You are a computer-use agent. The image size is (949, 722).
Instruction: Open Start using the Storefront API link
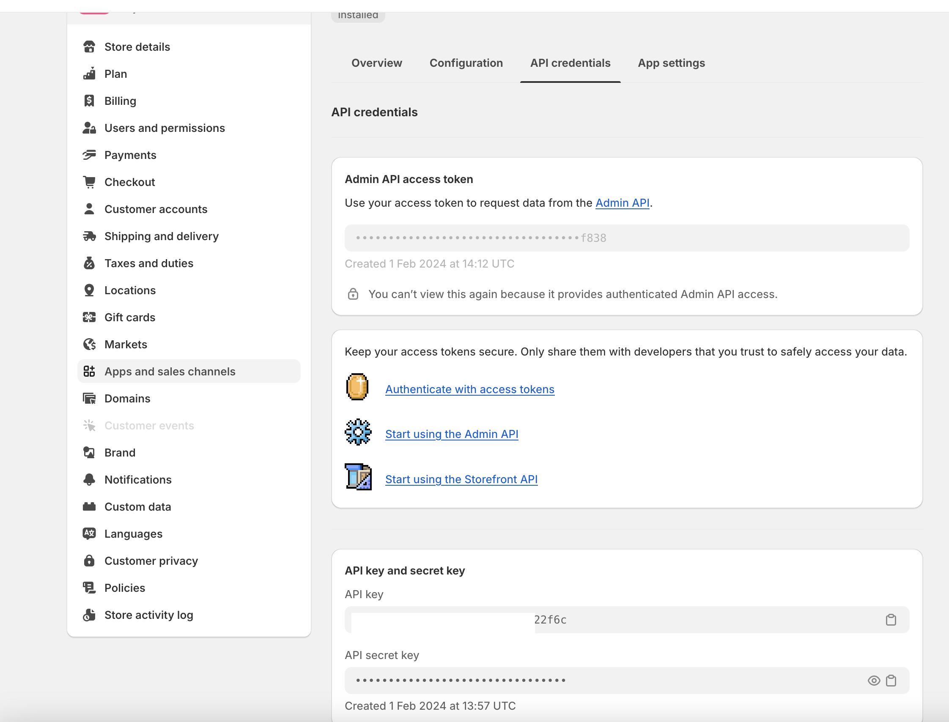pyautogui.click(x=461, y=479)
